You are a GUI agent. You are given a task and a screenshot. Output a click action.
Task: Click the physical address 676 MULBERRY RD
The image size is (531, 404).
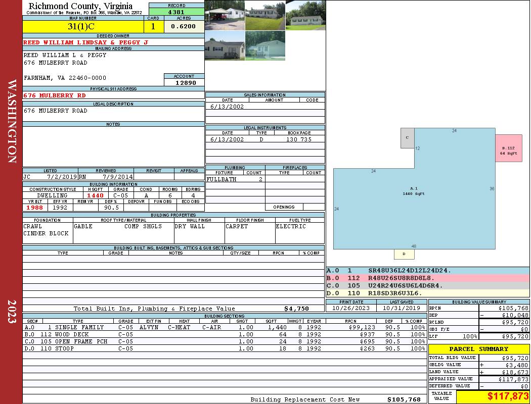click(x=55, y=95)
